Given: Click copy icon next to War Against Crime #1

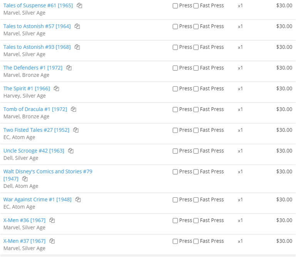Looking at the screenshot, I should point(78,200).
